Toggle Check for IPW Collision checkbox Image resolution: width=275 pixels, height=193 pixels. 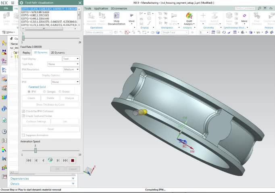23,111
